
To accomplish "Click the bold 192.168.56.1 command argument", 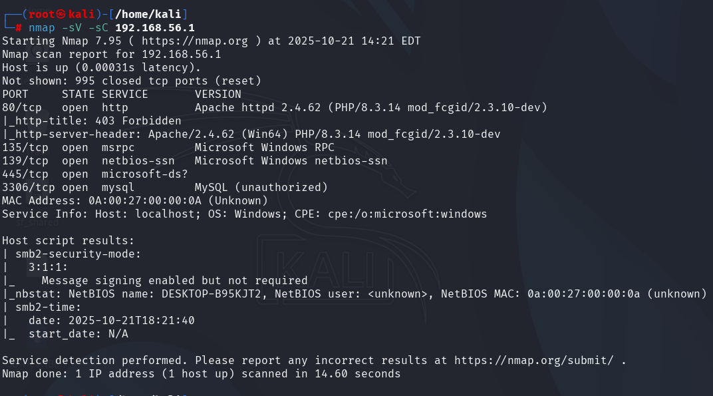I will [x=154, y=27].
